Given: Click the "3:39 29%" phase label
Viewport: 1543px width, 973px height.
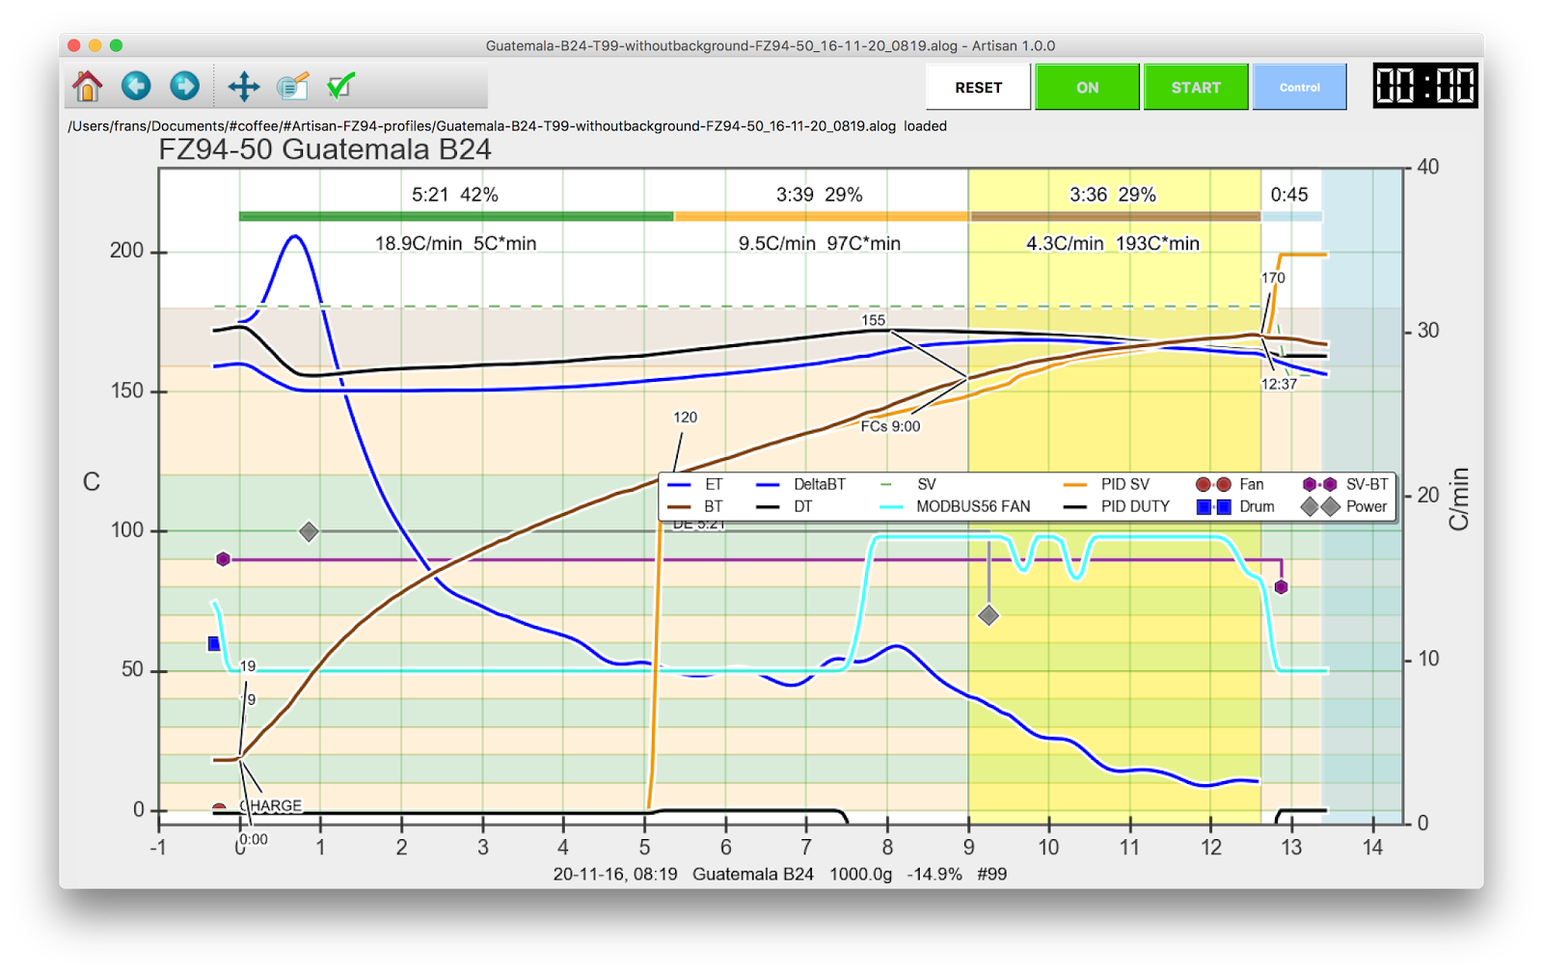Looking at the screenshot, I should [x=820, y=195].
